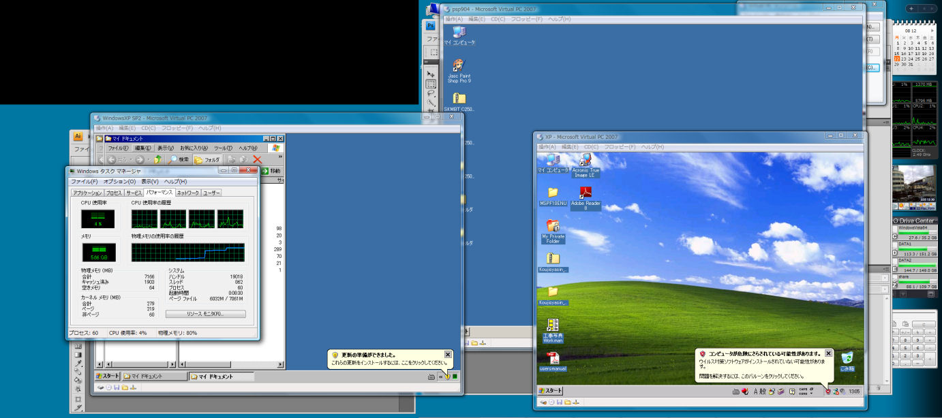Image resolution: width=942 pixels, height=418 pixels.
Task: Open Task Manager 表示(V) menu
Action: click(x=150, y=182)
